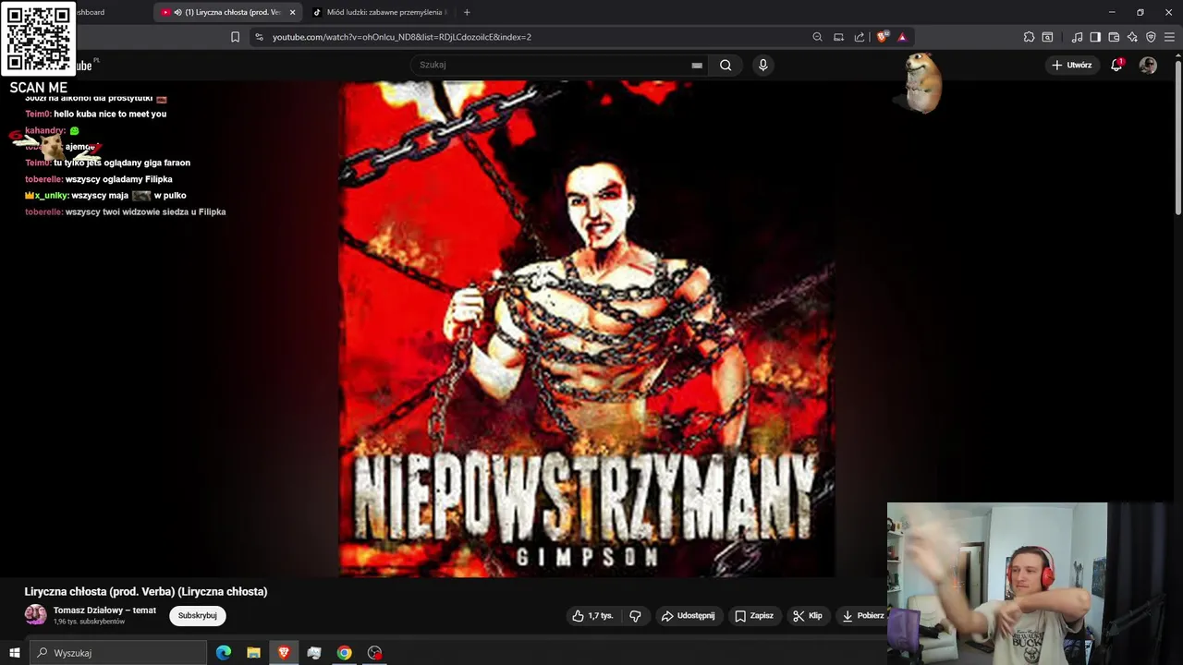Open Microsoft Edge from the taskbar
This screenshot has width=1183, height=665.
click(224, 653)
